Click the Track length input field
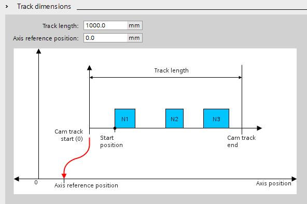This screenshot has width=307, height=204. point(105,25)
